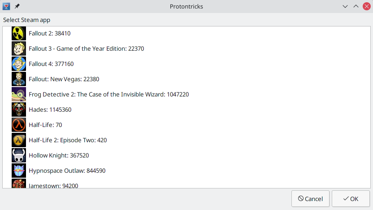Minimize the Protontricks window
Screen dimensions: 373x210
pos(345,6)
